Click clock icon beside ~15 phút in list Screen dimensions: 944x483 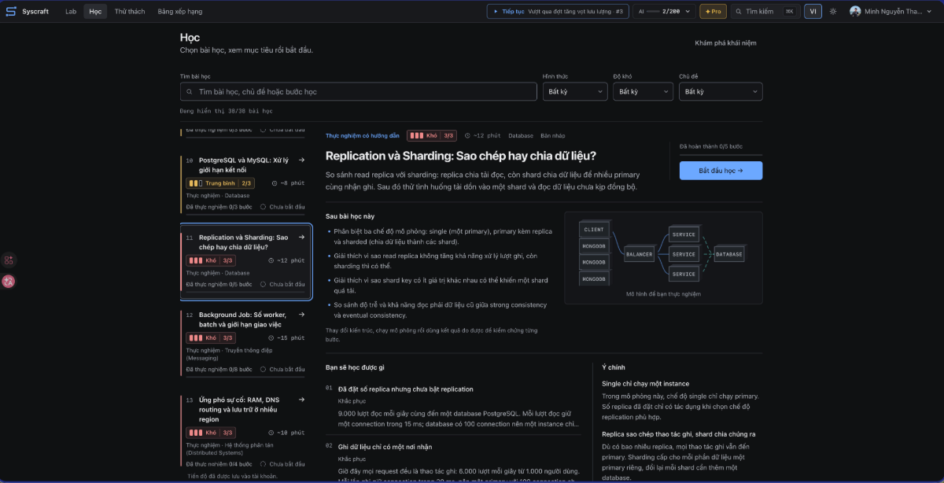coord(271,338)
